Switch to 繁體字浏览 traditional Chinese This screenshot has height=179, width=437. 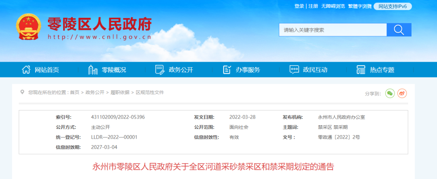point(360,6)
